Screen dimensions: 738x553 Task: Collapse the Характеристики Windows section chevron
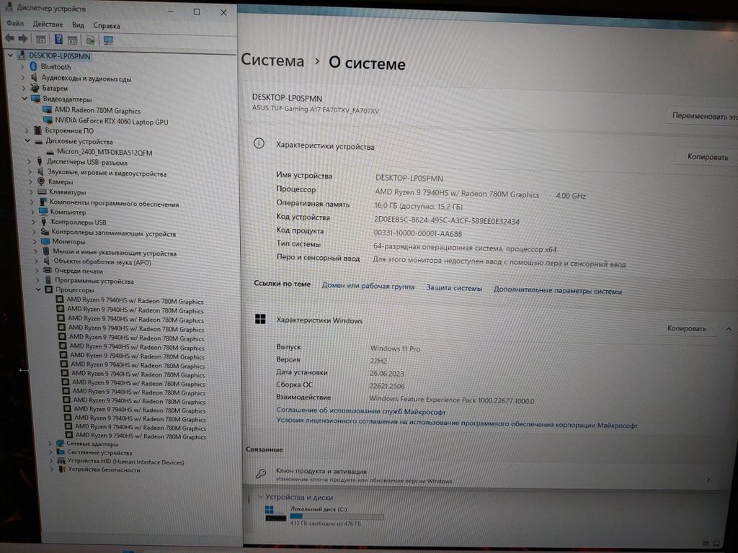pos(728,328)
